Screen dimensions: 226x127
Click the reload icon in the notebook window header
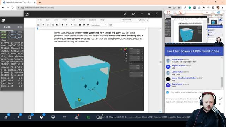[x=125, y=14]
